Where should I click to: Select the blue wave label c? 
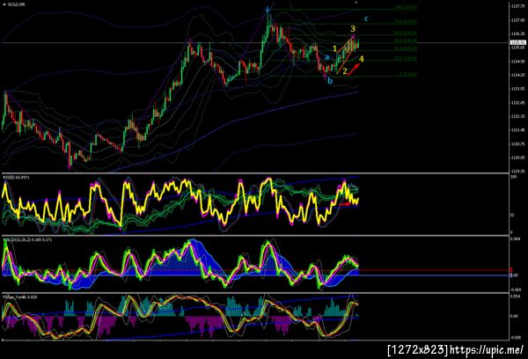pyautogui.click(x=366, y=18)
